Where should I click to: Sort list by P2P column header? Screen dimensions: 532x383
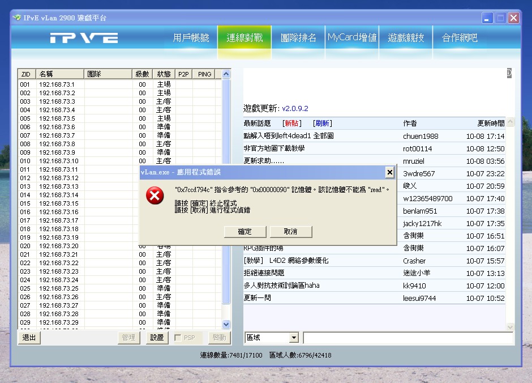[x=183, y=74]
